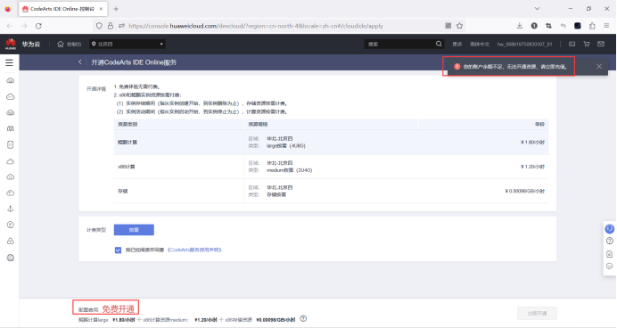This screenshot has width=617, height=328.
Task: Open the 北京四 region dropdown
Action: [128, 44]
